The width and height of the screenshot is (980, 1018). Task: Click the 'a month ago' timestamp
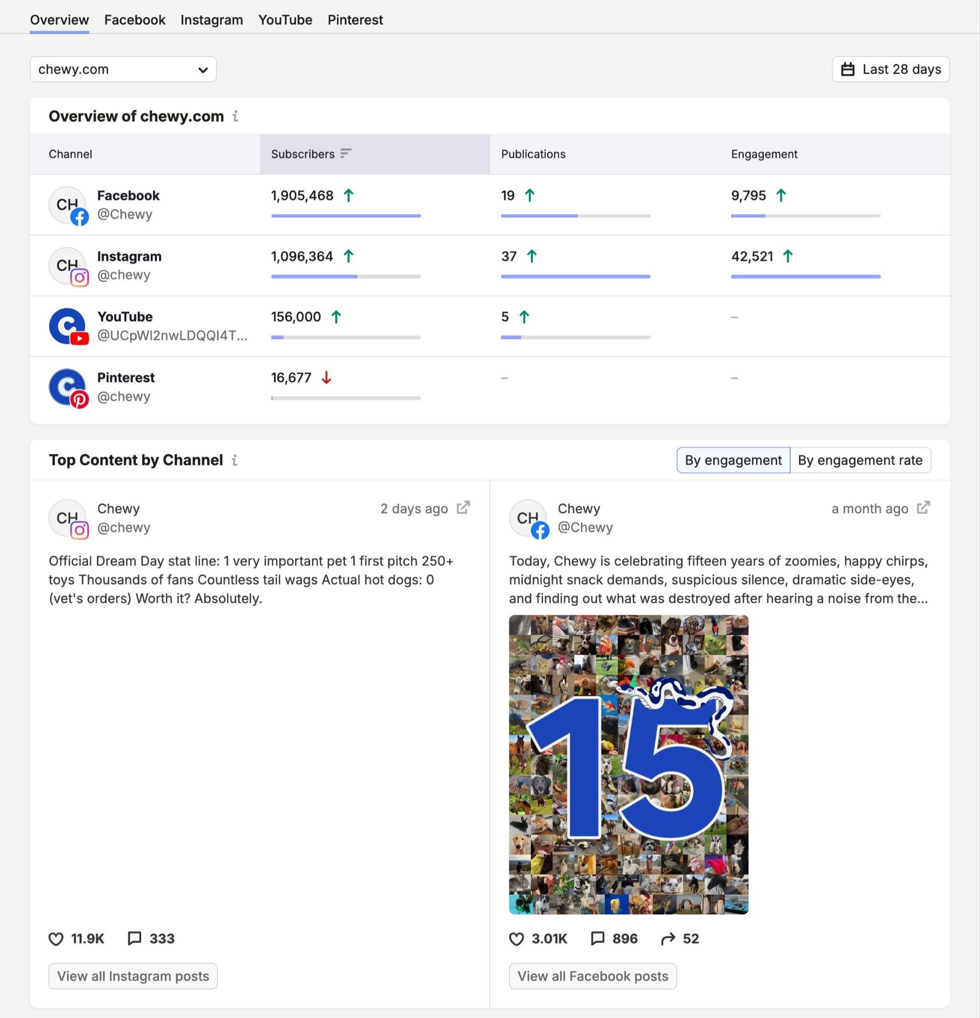click(x=870, y=509)
